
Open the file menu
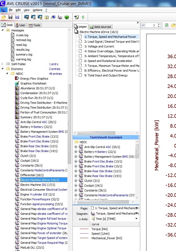pyautogui.click(x=10, y=10)
